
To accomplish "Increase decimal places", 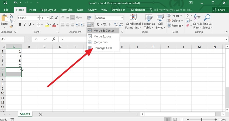I will (x=116, y=25).
